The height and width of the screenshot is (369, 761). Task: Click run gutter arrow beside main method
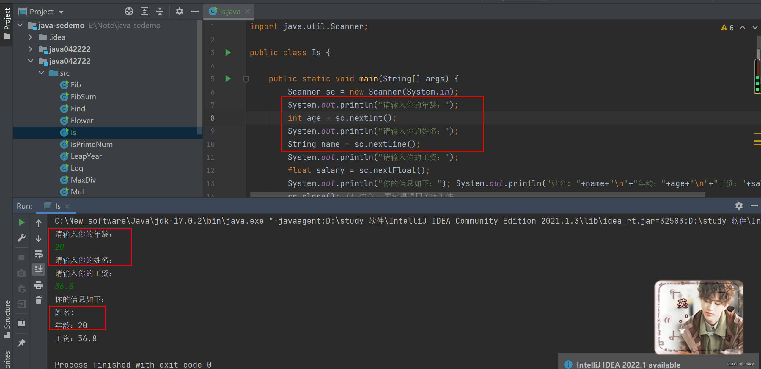pyautogui.click(x=228, y=79)
